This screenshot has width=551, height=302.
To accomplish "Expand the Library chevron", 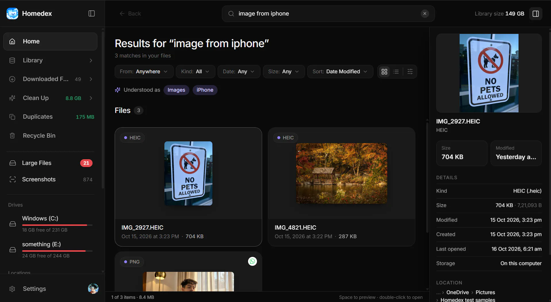I will (91, 60).
